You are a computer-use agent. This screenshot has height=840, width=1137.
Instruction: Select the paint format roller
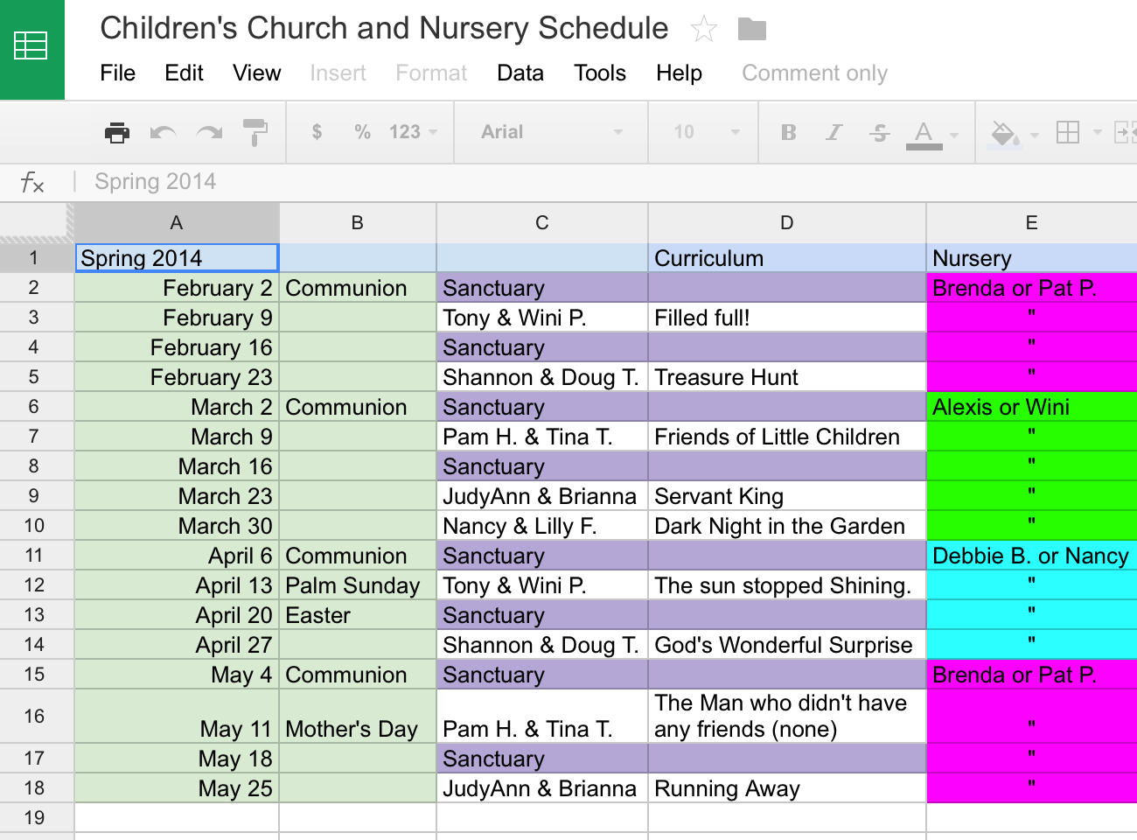click(255, 132)
